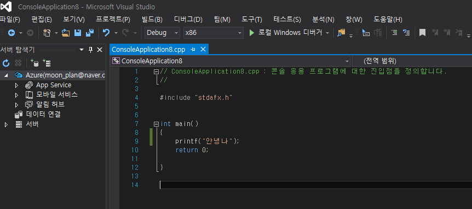Open the 프로젝트(P) menu

[113, 20]
